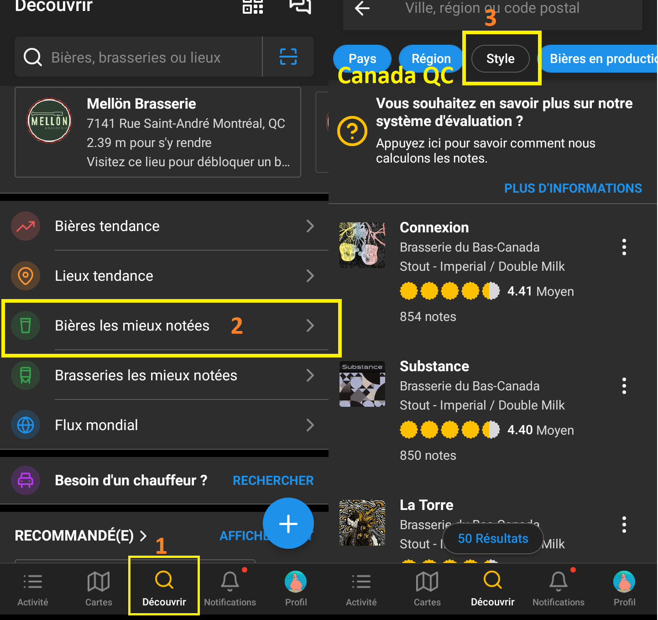Expand the Brasseries les mieux notées chevron

click(310, 375)
